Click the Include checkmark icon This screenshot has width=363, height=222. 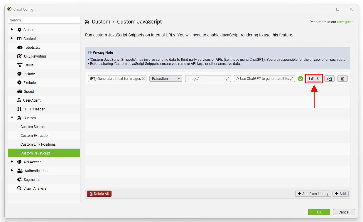click(x=19, y=74)
